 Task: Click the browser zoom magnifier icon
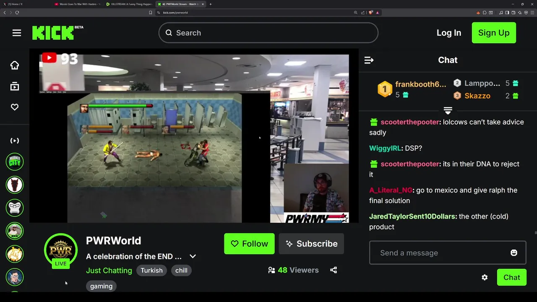click(x=356, y=13)
